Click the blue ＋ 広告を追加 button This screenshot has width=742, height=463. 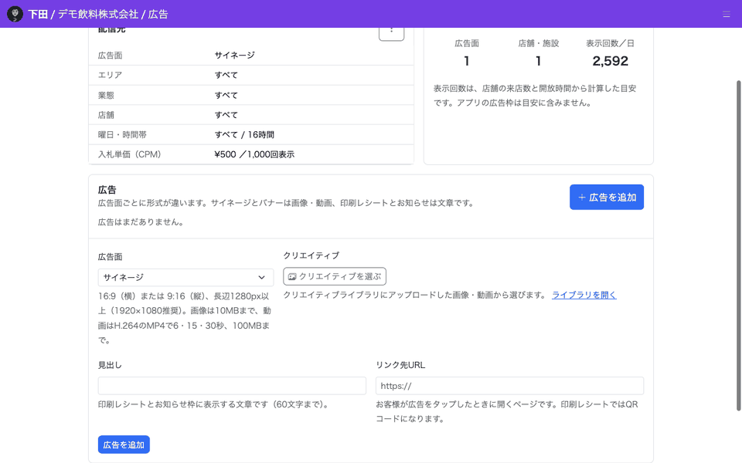[x=607, y=197]
